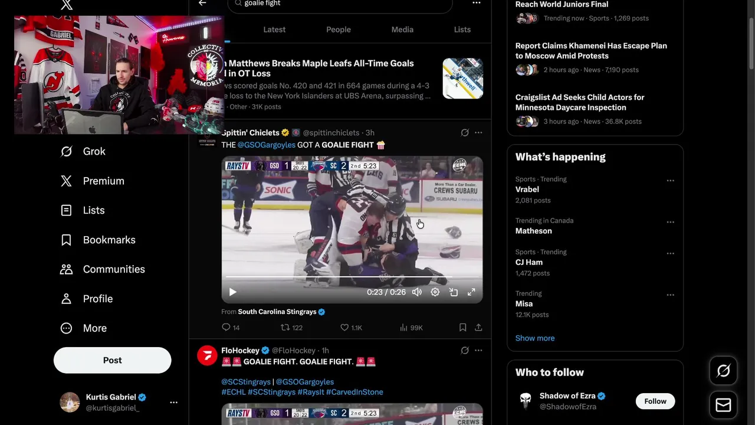
Task: Open the More sidebar menu
Action: [83, 328]
